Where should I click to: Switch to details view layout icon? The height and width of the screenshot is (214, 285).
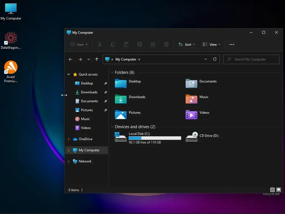click(x=272, y=190)
